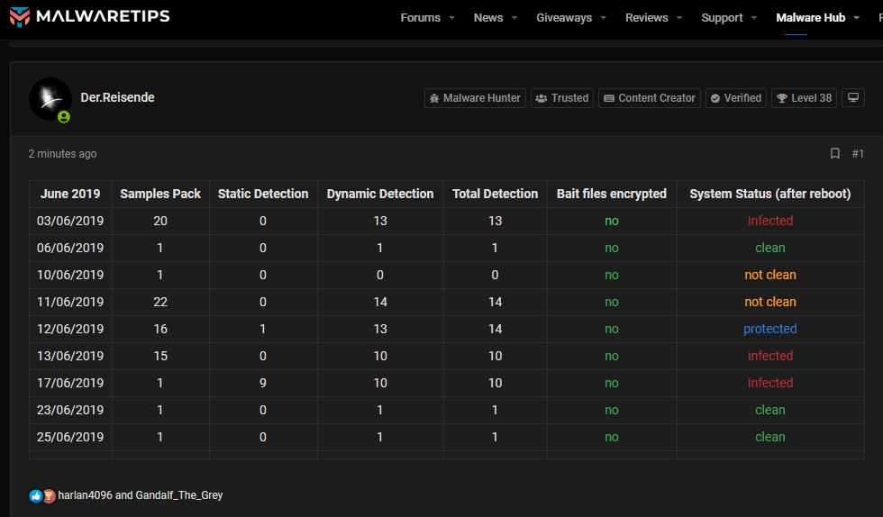The height and width of the screenshot is (517, 883).
Task: Expand the News dropdown arrow
Action: (514, 18)
